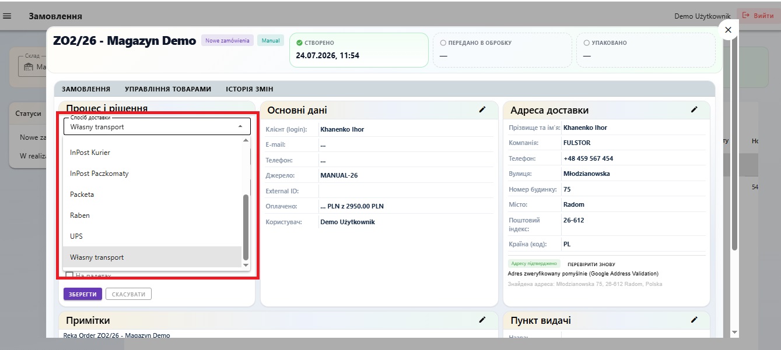This screenshot has height=350, width=781.
Task: Click the ПЕРЕДАНО В ОБРОБКУ status step
Action: (503, 50)
